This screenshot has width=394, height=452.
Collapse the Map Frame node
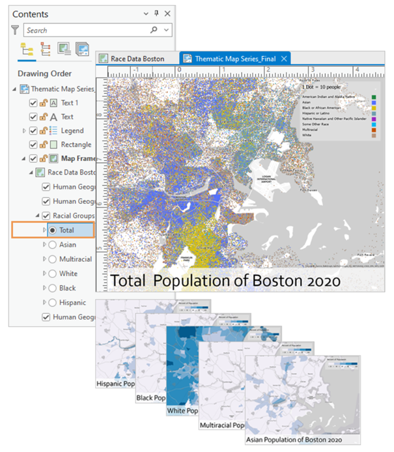tap(23, 159)
